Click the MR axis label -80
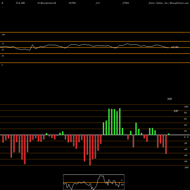The width and height of the screenshot is (190, 190). click(185, 161)
